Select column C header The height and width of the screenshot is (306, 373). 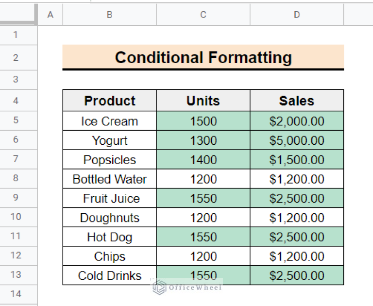[x=203, y=15]
